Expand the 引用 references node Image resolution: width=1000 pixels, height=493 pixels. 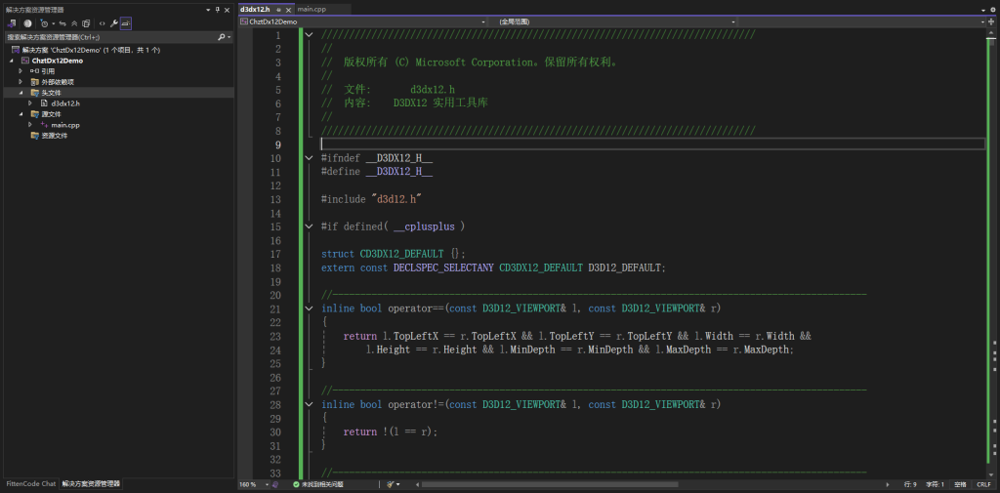(x=21, y=71)
